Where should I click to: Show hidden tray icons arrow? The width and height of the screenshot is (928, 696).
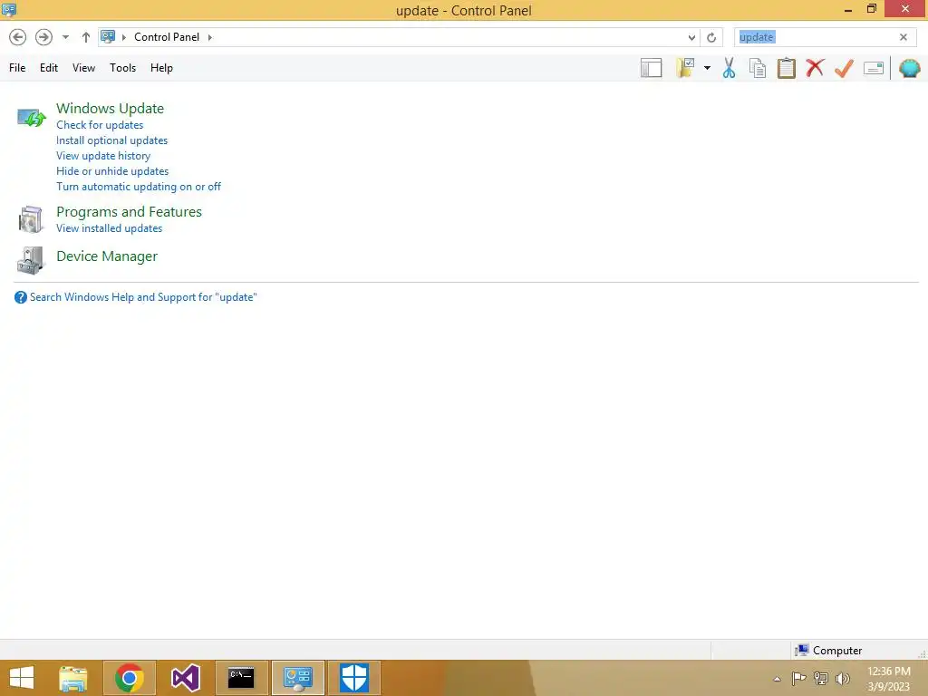[x=777, y=679]
